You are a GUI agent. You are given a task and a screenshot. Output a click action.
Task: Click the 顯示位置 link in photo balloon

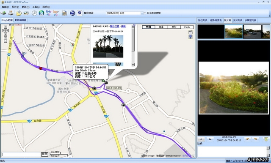[115, 26]
